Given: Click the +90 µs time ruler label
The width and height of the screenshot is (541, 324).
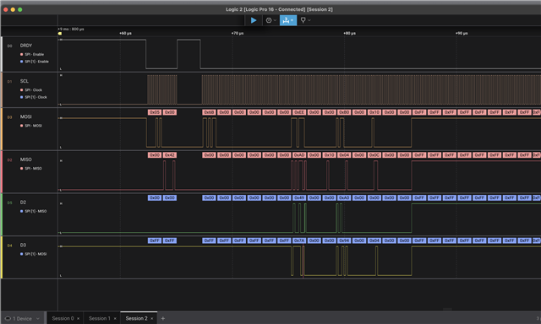Looking at the screenshot, I should point(462,34).
